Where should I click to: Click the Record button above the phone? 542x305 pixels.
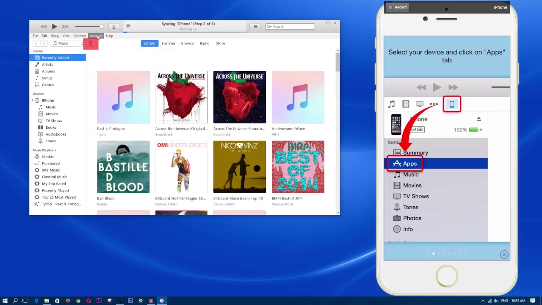tap(398, 7)
